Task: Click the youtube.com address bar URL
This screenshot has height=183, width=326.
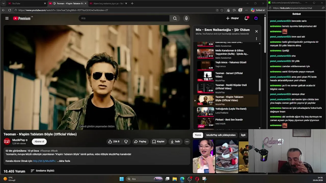Action: click(63, 10)
